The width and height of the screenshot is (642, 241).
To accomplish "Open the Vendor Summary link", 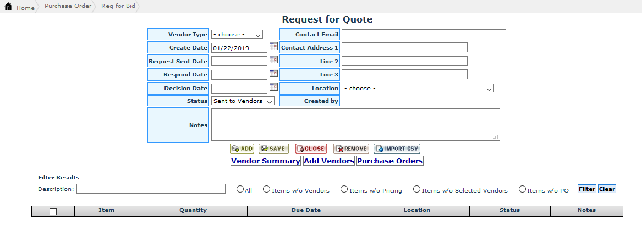I will [265, 161].
